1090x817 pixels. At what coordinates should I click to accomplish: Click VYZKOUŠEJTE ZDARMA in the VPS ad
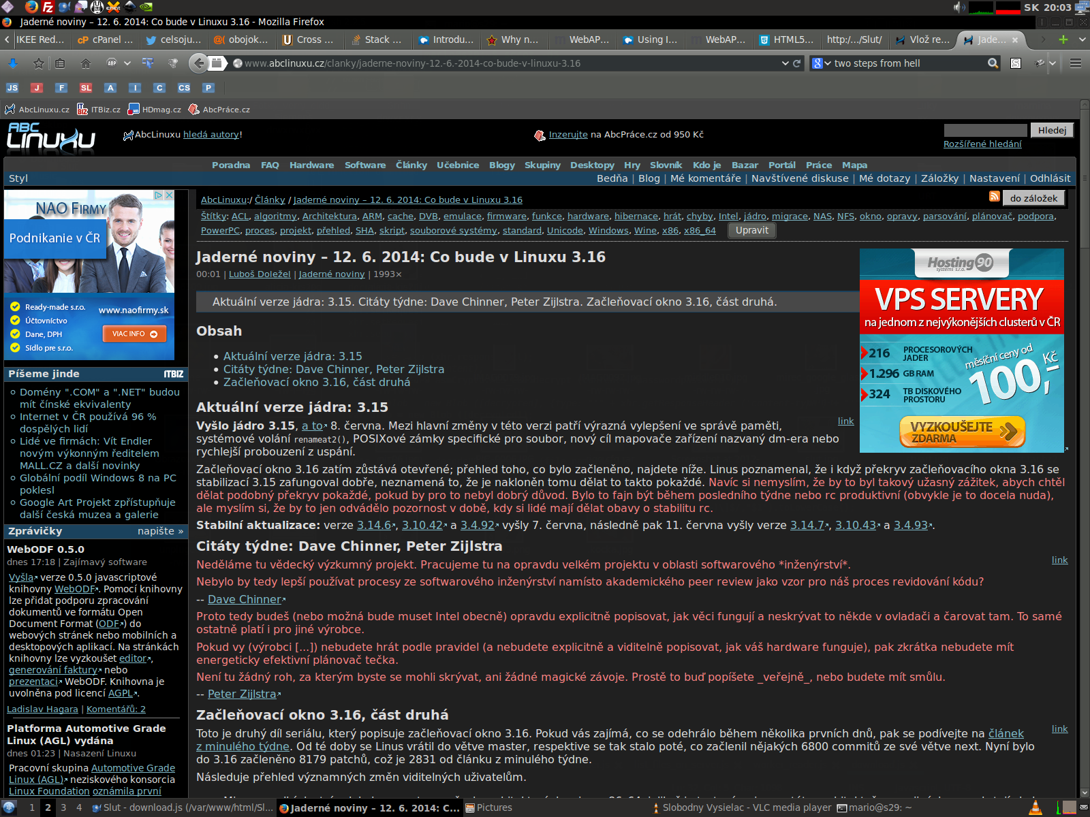tap(962, 432)
